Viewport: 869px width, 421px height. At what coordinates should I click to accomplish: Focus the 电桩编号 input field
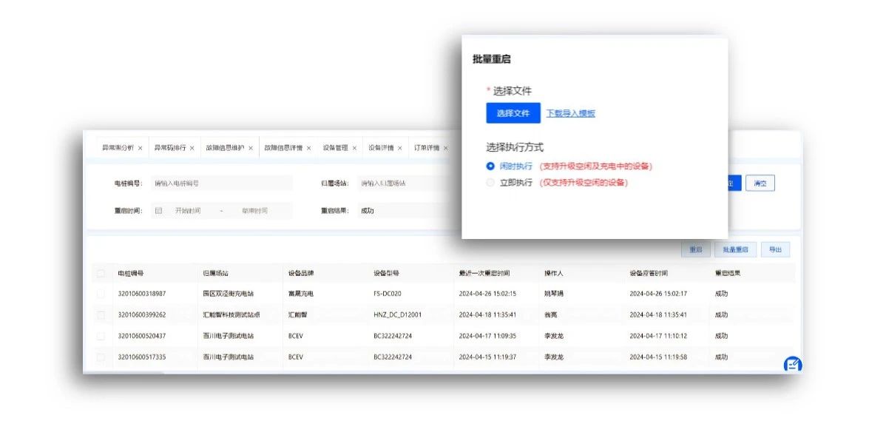[x=220, y=183]
